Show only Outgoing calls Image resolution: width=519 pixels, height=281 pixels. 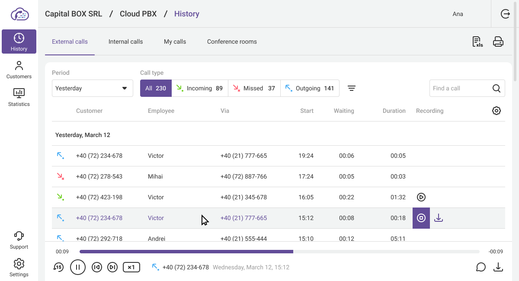click(310, 88)
